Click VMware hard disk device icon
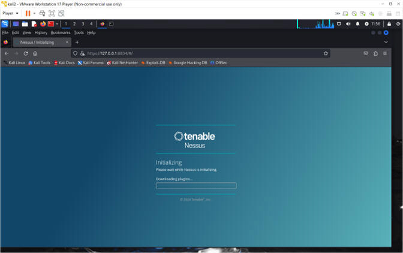Screen dimensions: 403x253 (345, 13)
